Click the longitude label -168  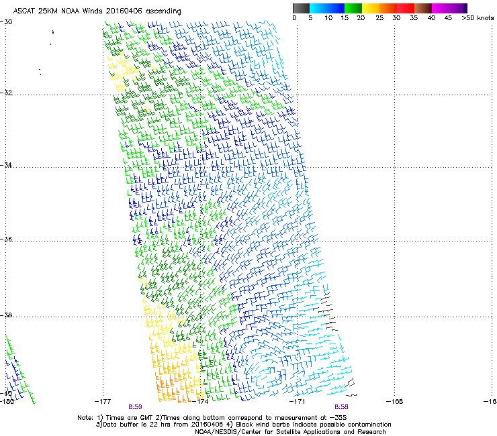tap(395, 402)
